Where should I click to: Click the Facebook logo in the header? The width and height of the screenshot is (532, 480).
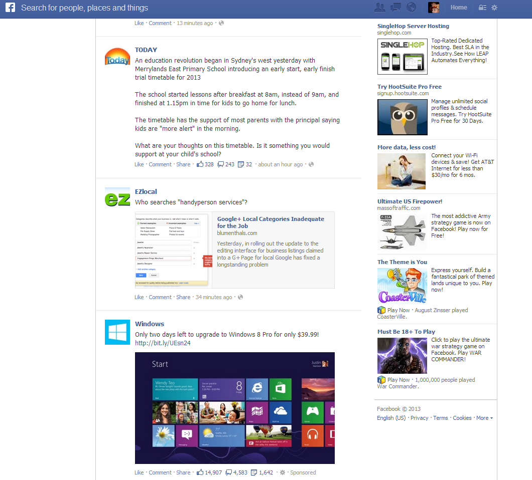(x=10, y=8)
